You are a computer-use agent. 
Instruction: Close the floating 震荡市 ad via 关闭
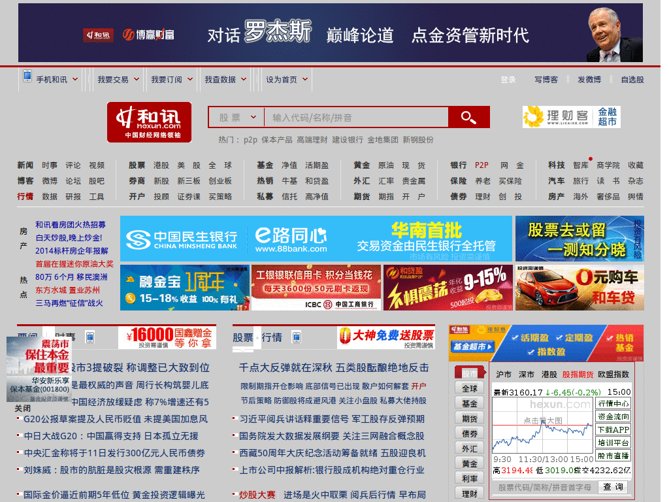[x=23, y=408]
